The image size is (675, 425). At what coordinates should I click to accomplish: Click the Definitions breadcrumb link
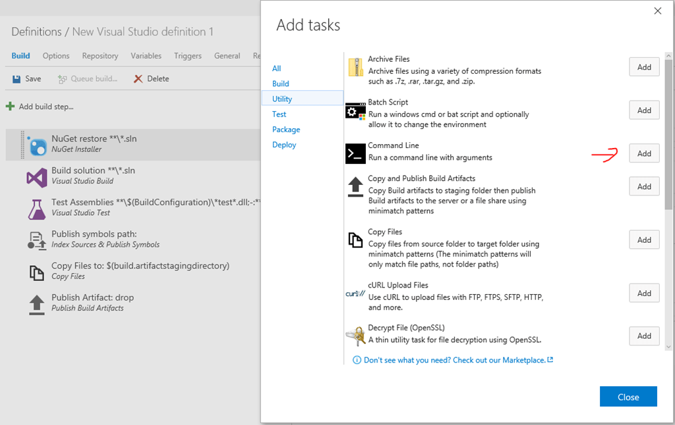(37, 32)
